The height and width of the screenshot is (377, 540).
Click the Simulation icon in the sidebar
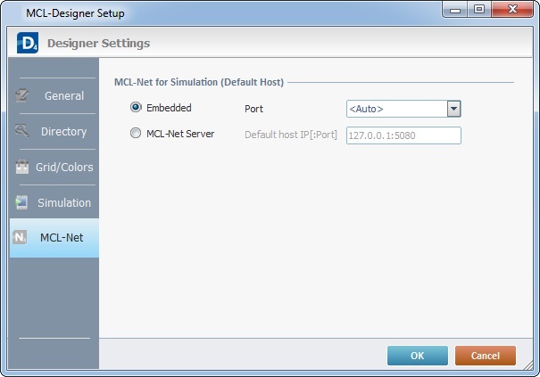click(22, 202)
